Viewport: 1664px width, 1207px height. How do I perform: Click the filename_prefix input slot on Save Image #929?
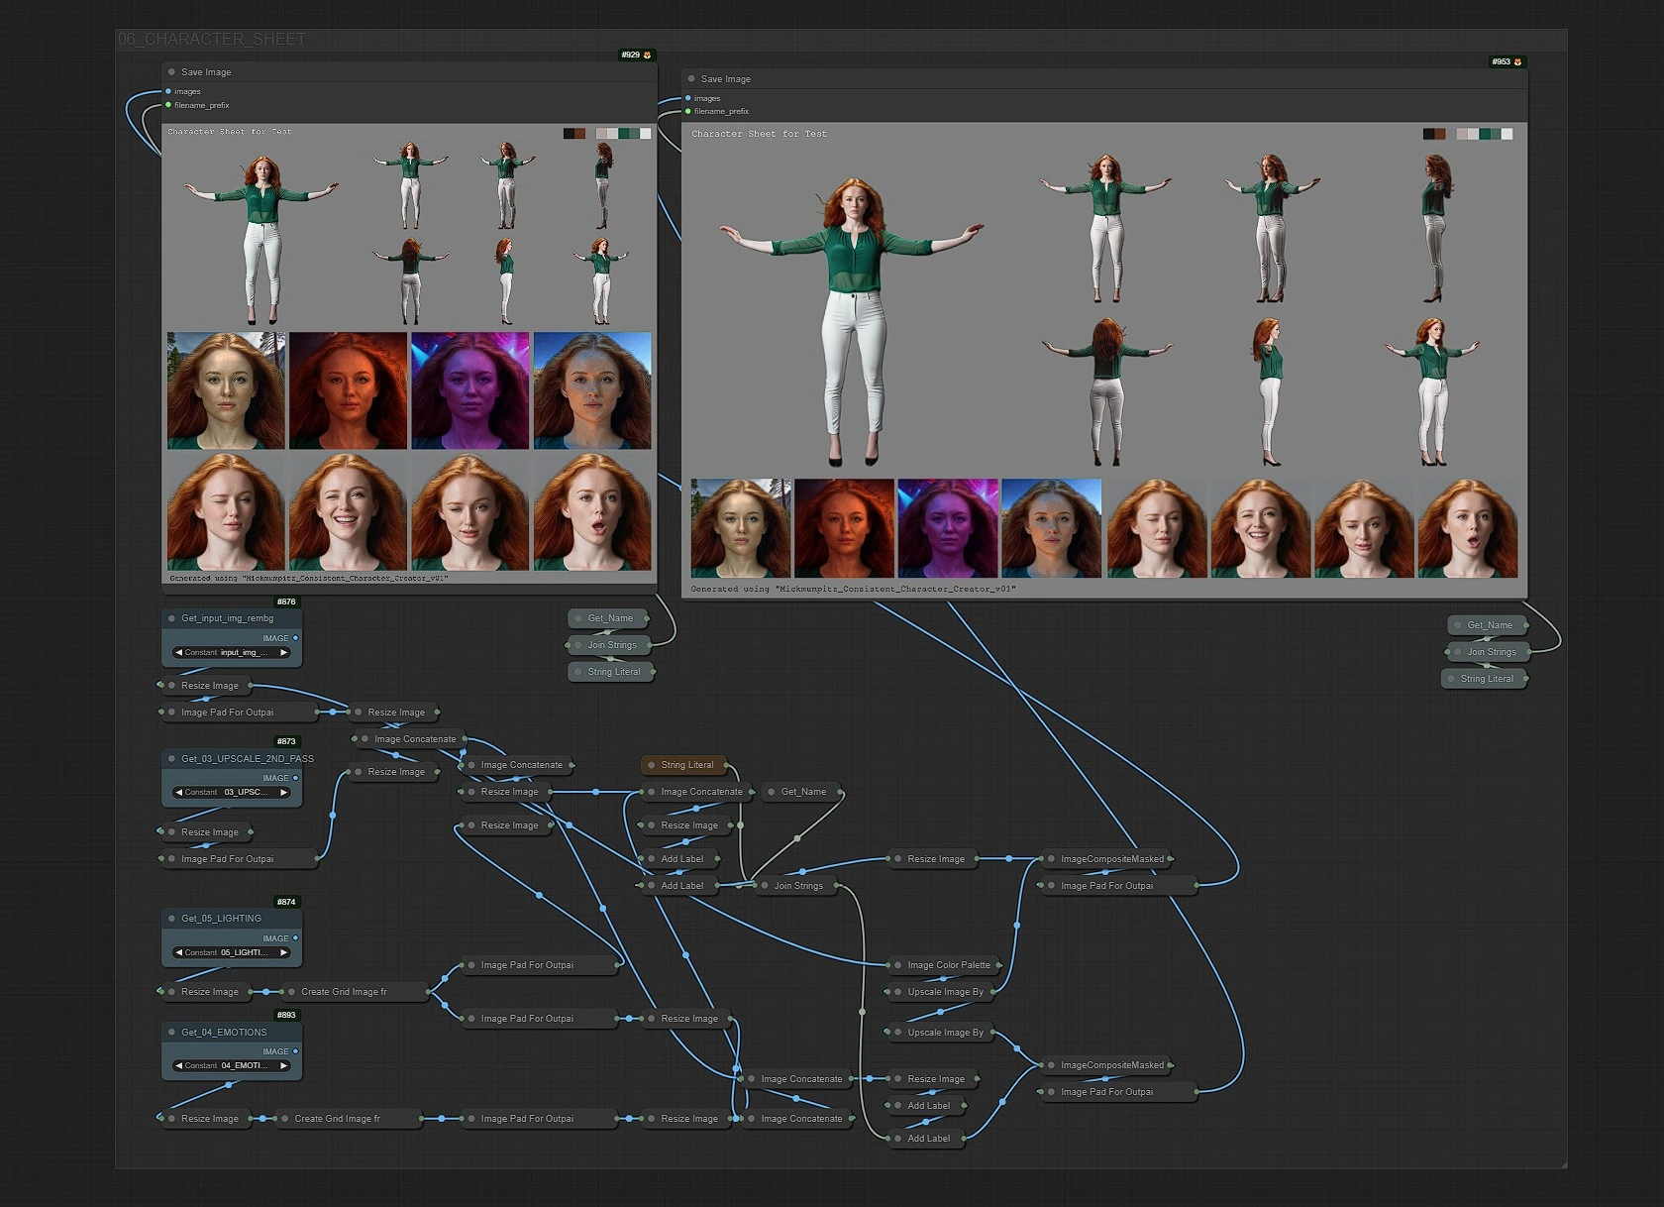168,105
